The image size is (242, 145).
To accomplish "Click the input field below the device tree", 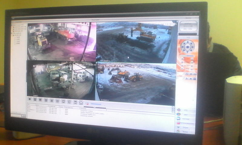I will click(x=16, y=115).
